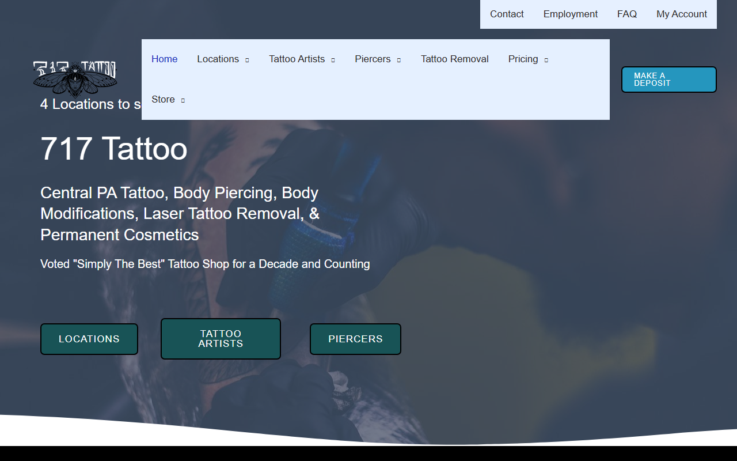This screenshot has width=737, height=461.
Task: Open the Tattoo Artists menu item
Action: [x=297, y=59]
